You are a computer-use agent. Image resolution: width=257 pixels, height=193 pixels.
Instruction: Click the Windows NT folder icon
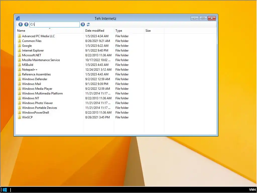[19, 98]
